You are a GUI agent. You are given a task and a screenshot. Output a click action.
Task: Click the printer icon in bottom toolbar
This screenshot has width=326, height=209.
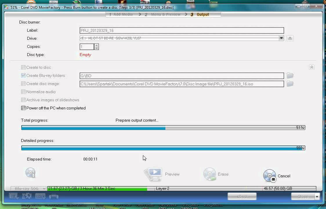click(x=54, y=196)
